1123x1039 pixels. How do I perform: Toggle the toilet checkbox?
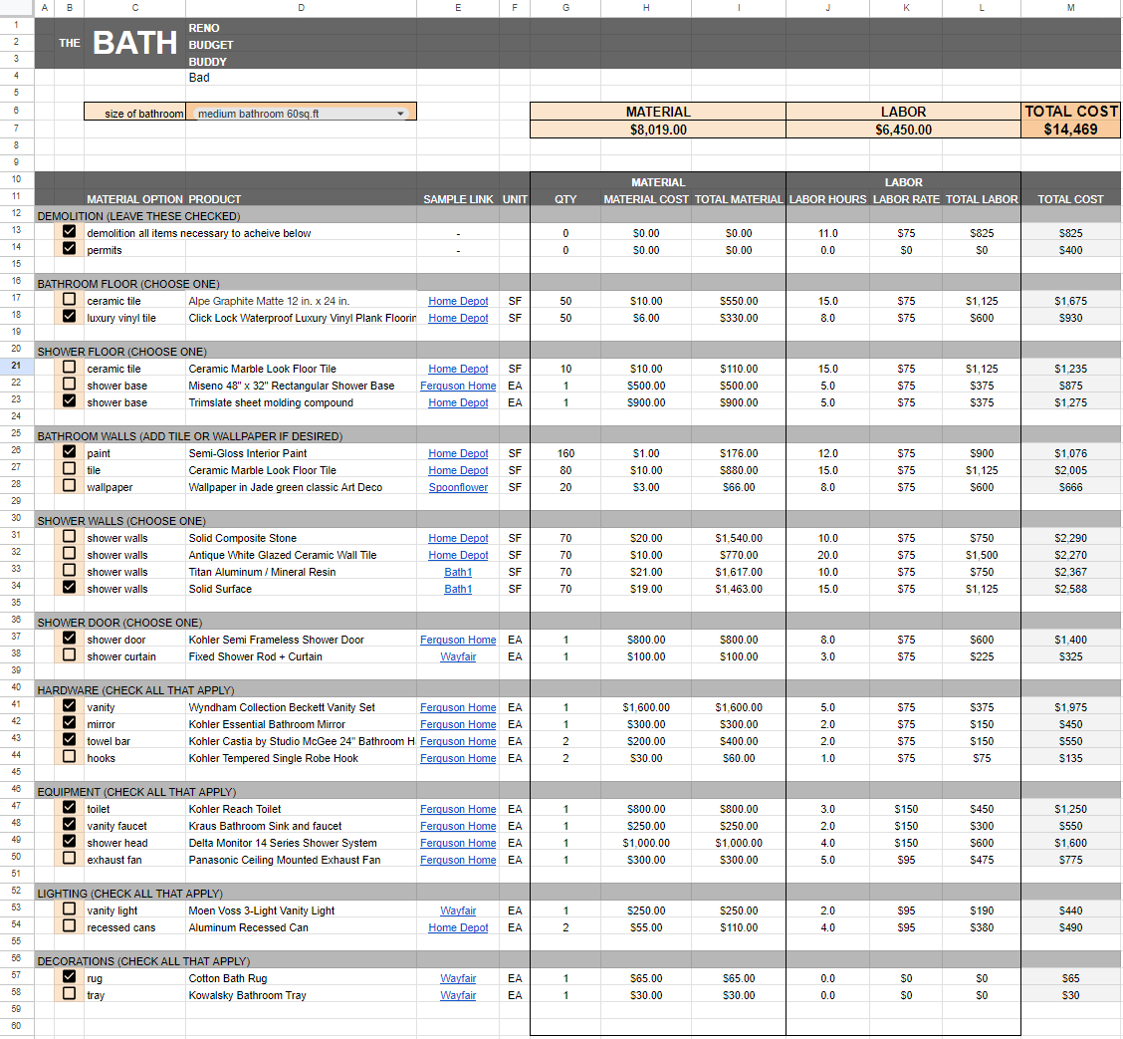pyautogui.click(x=70, y=807)
